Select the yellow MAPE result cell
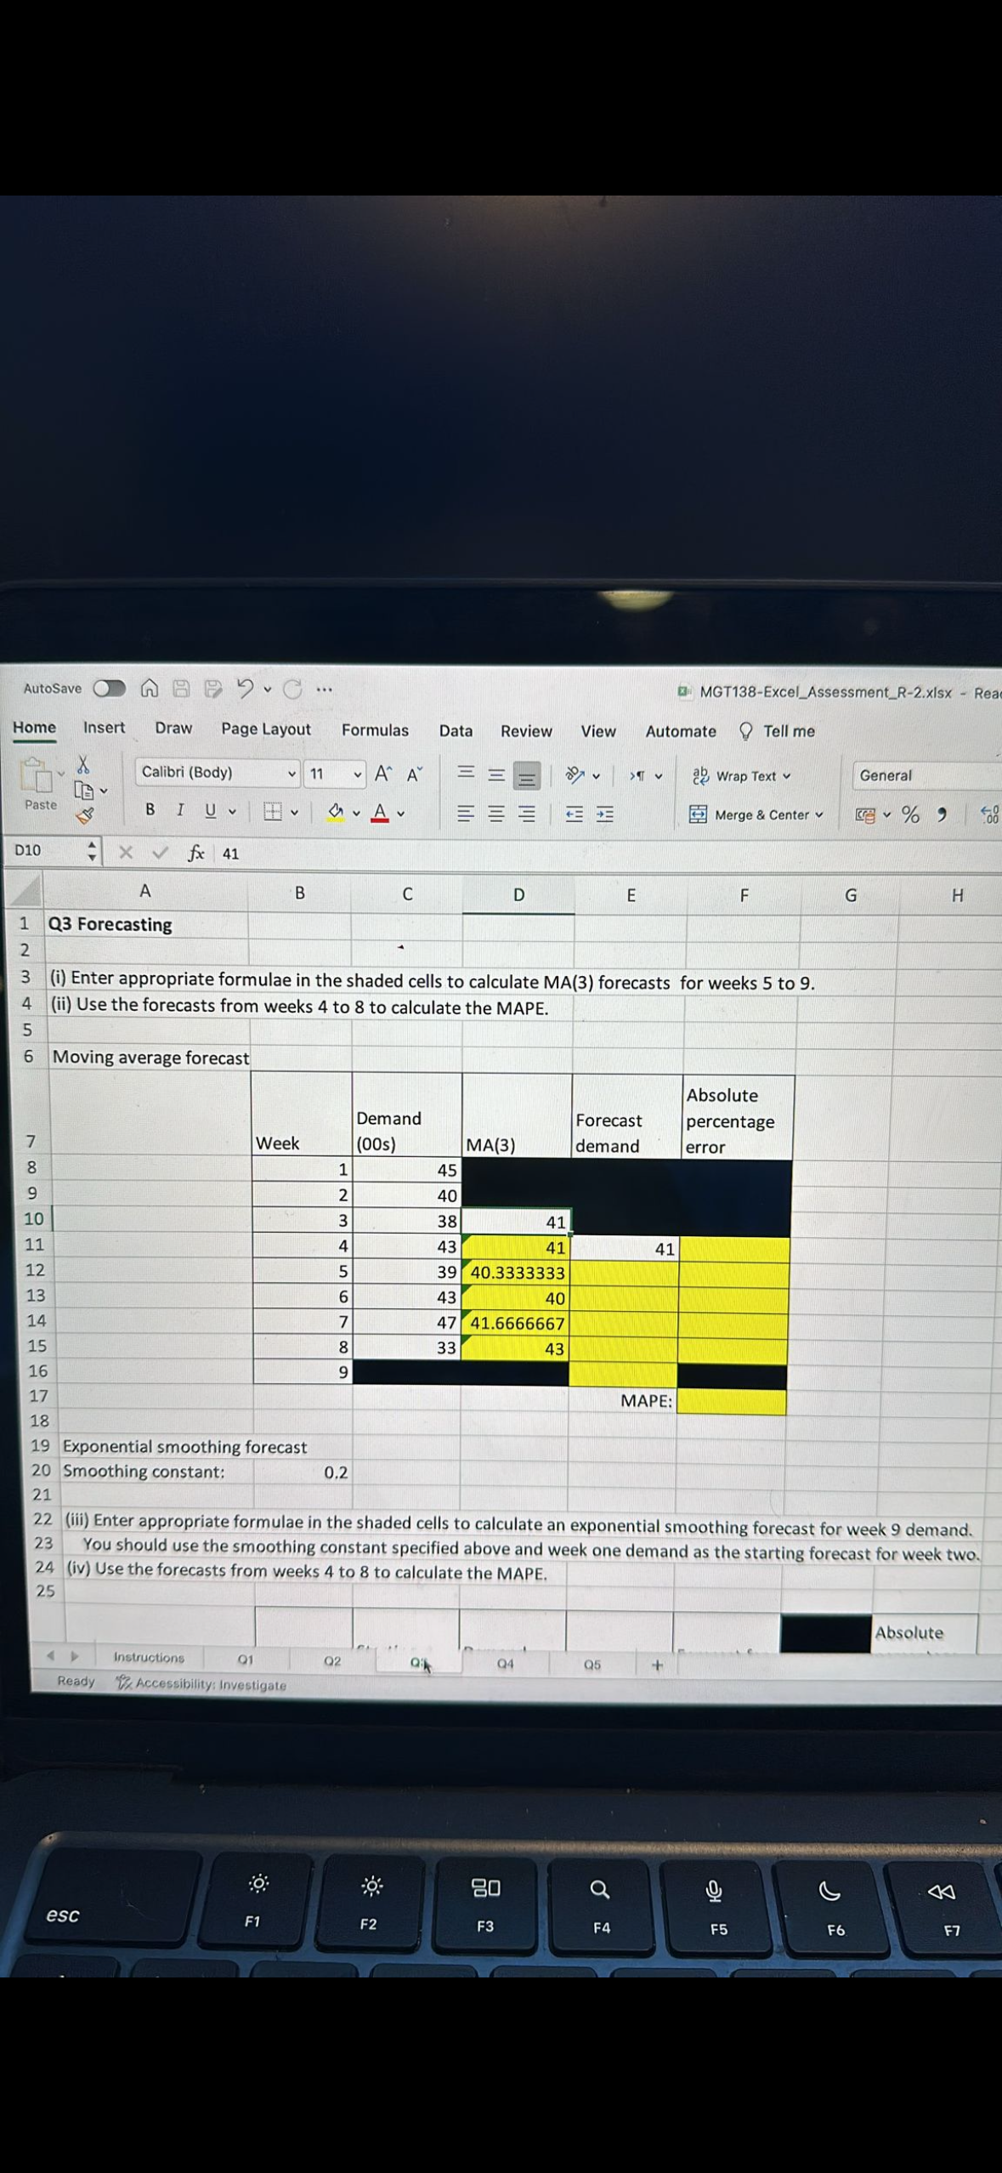This screenshot has height=2173, width=1002. coord(731,1402)
